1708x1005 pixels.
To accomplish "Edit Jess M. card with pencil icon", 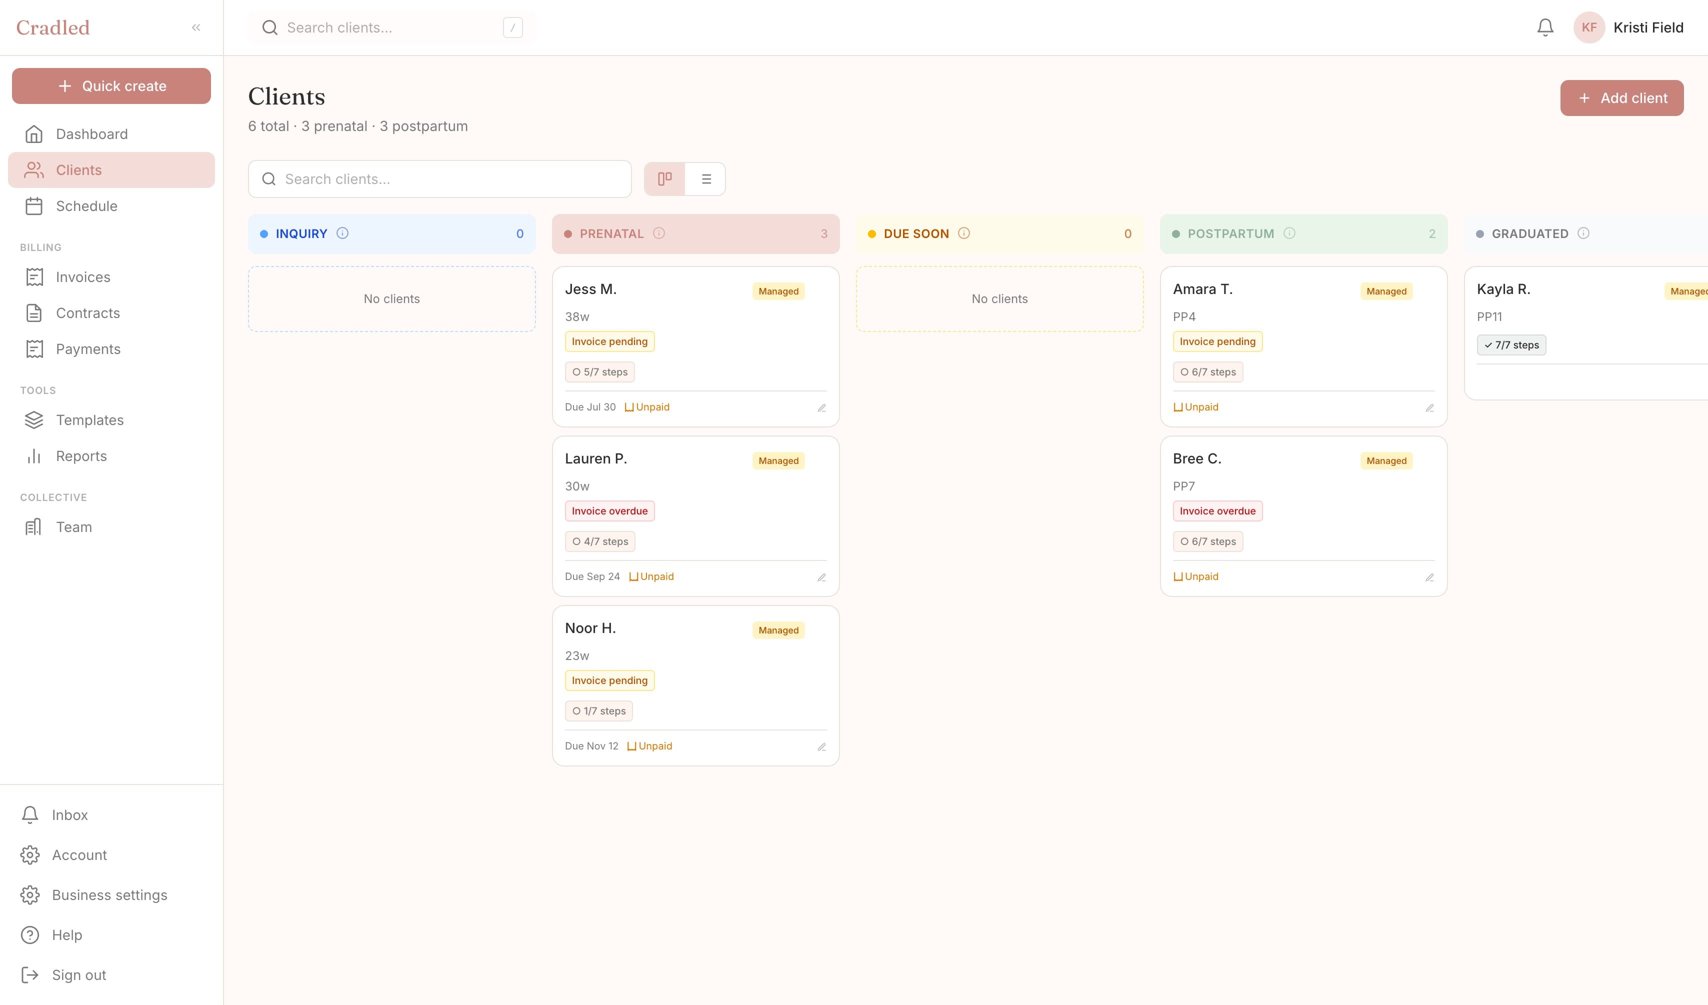I will tap(821, 408).
